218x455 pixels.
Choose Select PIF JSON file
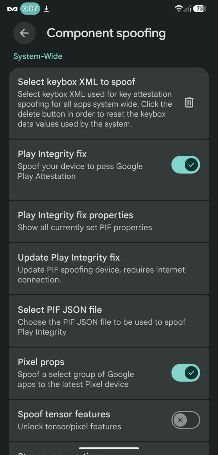coord(109,321)
